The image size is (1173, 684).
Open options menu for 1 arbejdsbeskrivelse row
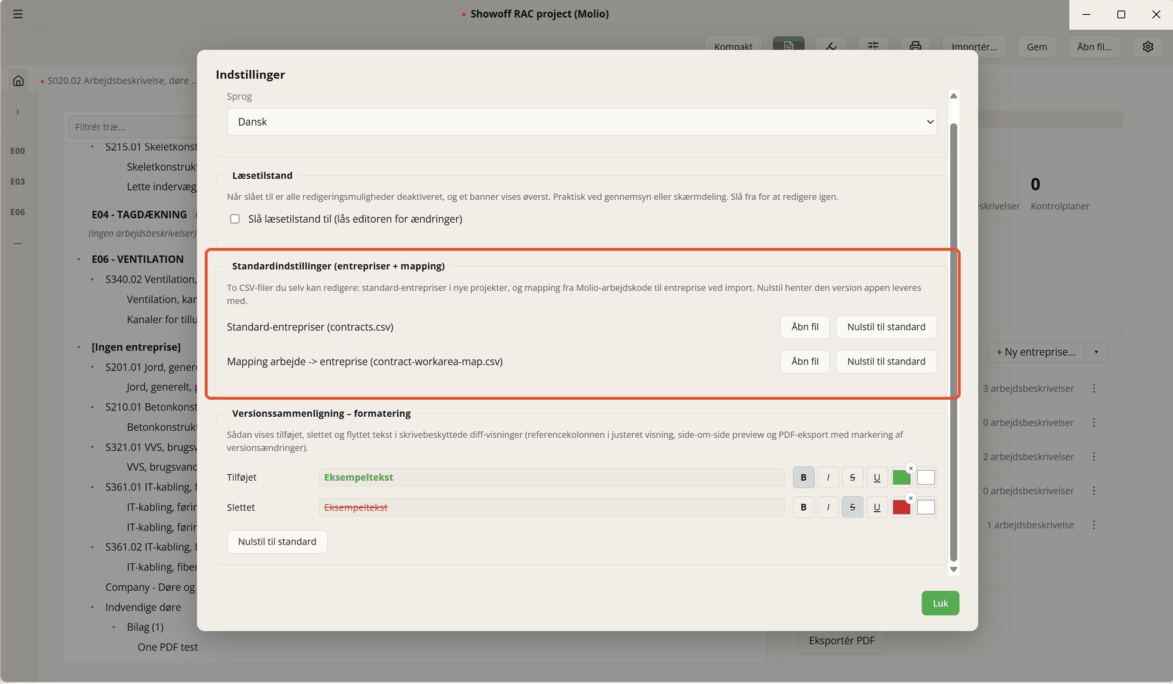click(x=1094, y=525)
